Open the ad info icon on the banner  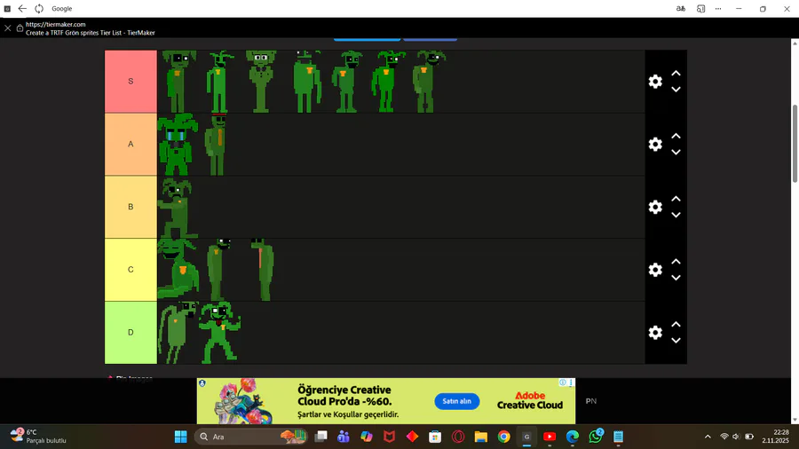[x=563, y=382]
